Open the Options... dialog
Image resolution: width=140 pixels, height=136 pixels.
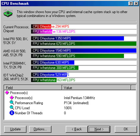pyautogui.click(x=40, y=129)
